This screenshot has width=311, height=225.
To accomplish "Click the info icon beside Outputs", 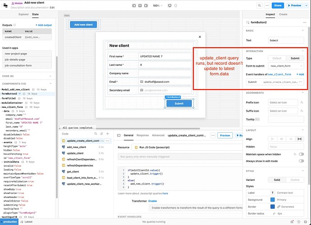I will point(14,25).
